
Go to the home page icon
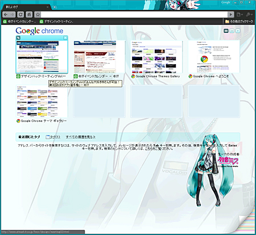coord(29,15)
